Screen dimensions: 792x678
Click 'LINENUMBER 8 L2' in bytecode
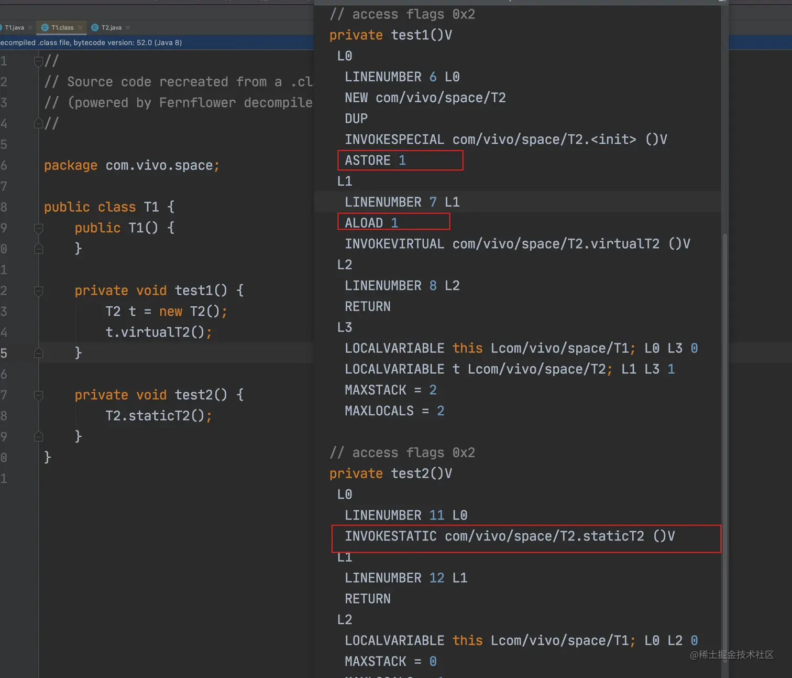pyautogui.click(x=402, y=286)
